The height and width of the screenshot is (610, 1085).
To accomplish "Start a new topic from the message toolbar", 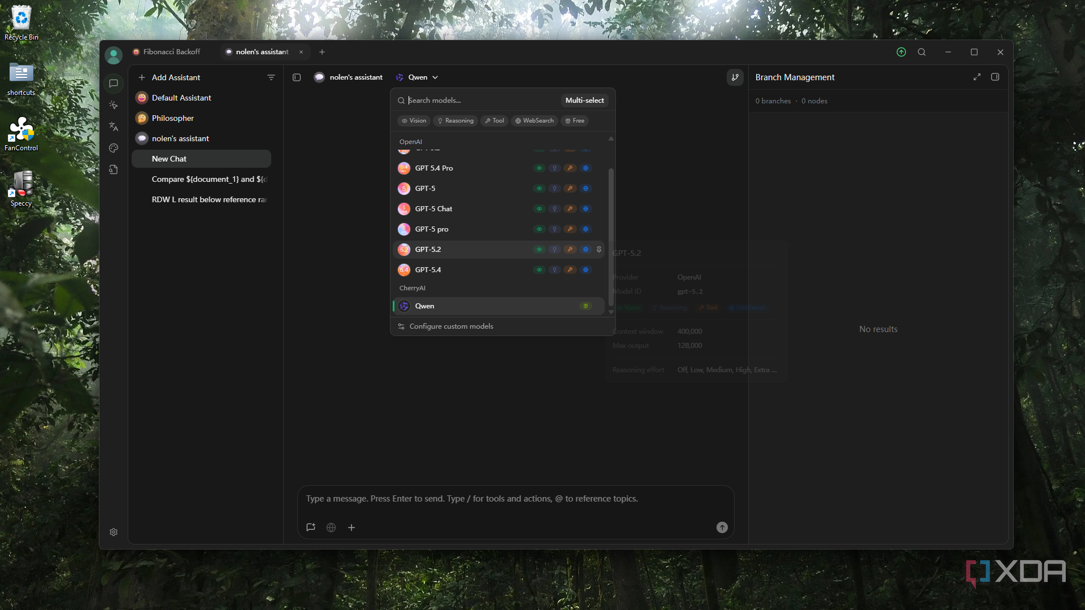I will (311, 527).
